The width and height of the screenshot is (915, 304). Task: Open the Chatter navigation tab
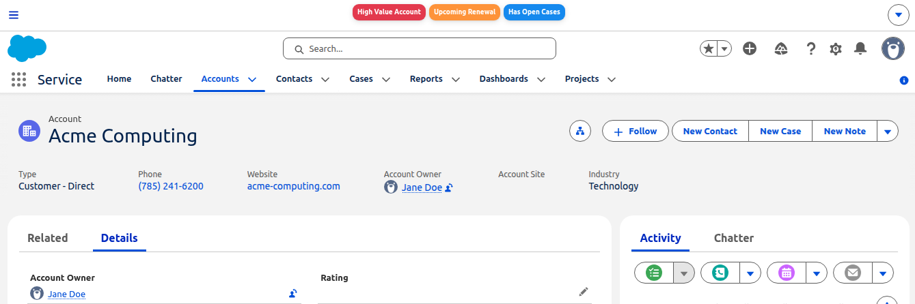[166, 79]
